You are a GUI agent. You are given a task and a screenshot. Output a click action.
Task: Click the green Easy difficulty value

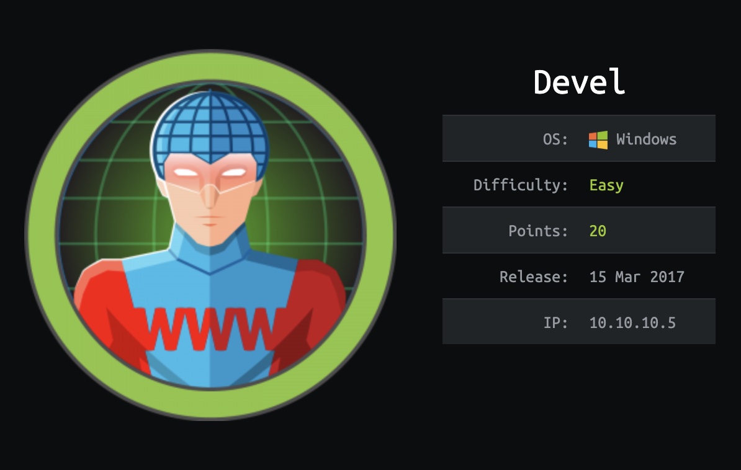pyautogui.click(x=606, y=185)
